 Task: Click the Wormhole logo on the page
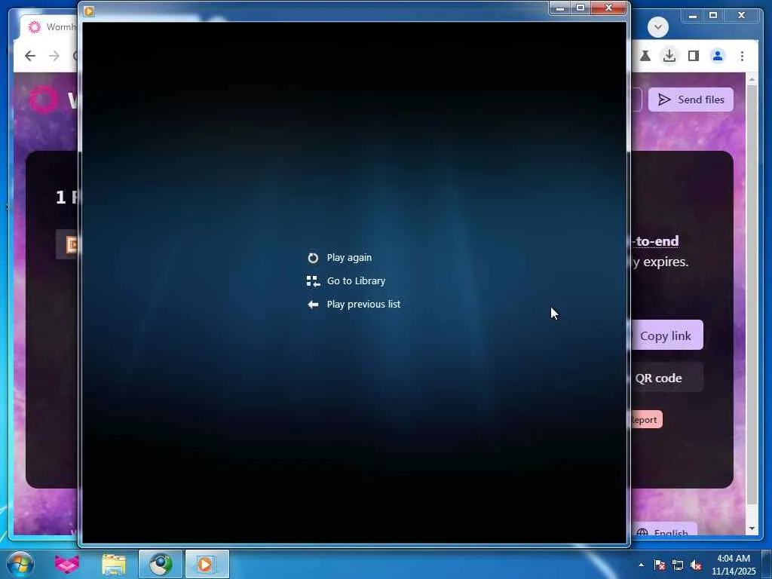[43, 100]
